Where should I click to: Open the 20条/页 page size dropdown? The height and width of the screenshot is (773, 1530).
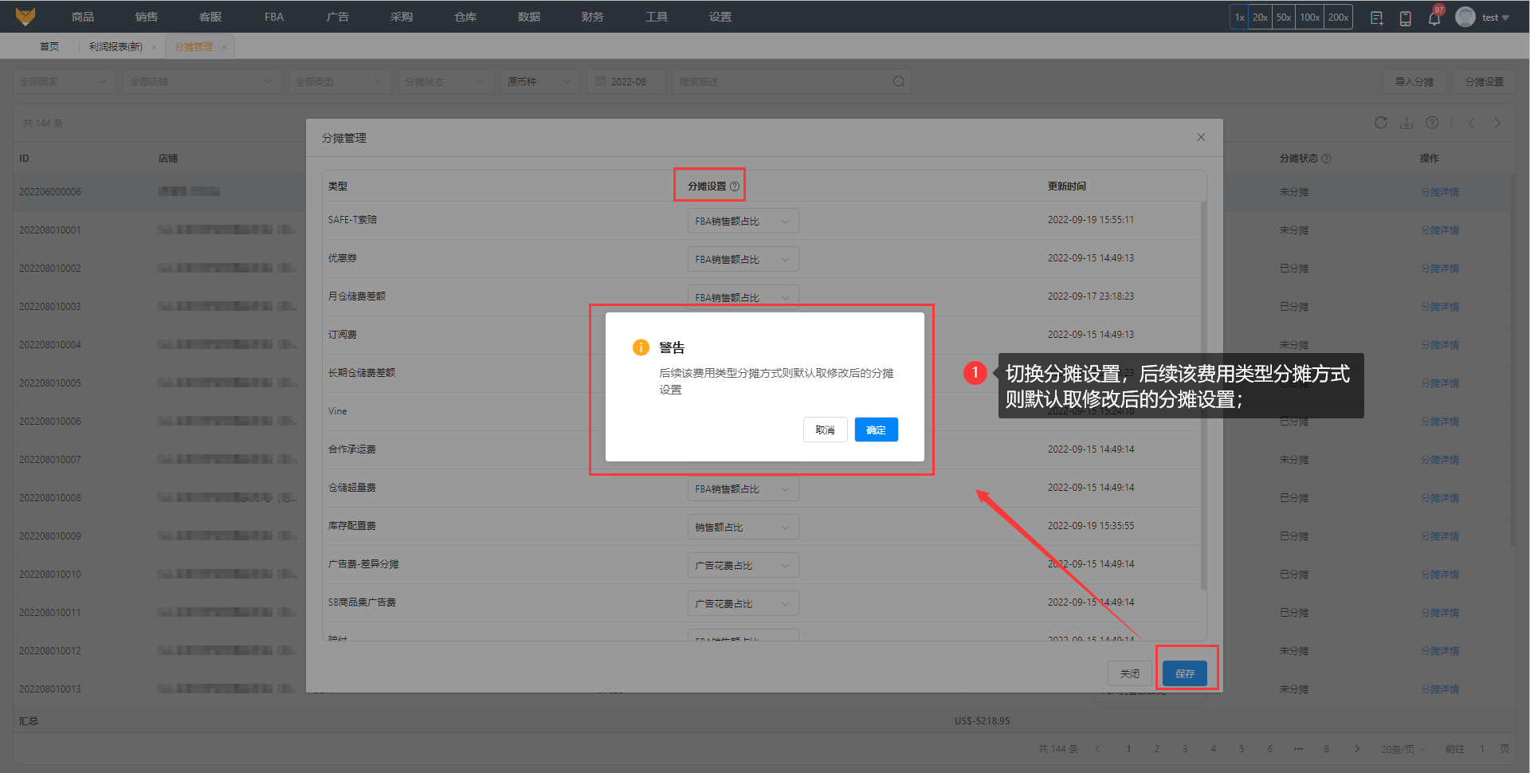[1402, 749]
